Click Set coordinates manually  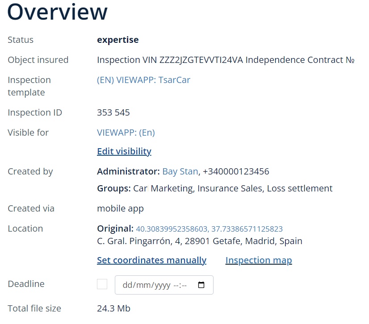pos(151,260)
